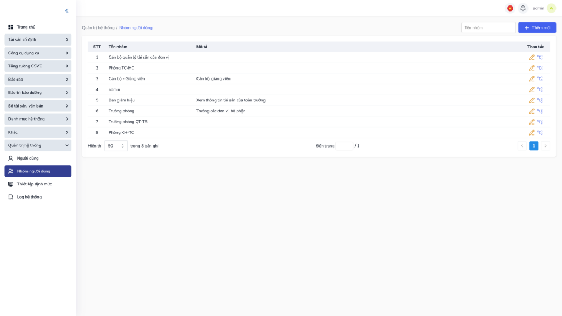Viewport: 562px width, 316px height.
Task: Open Người dùng menu item
Action: point(28,158)
